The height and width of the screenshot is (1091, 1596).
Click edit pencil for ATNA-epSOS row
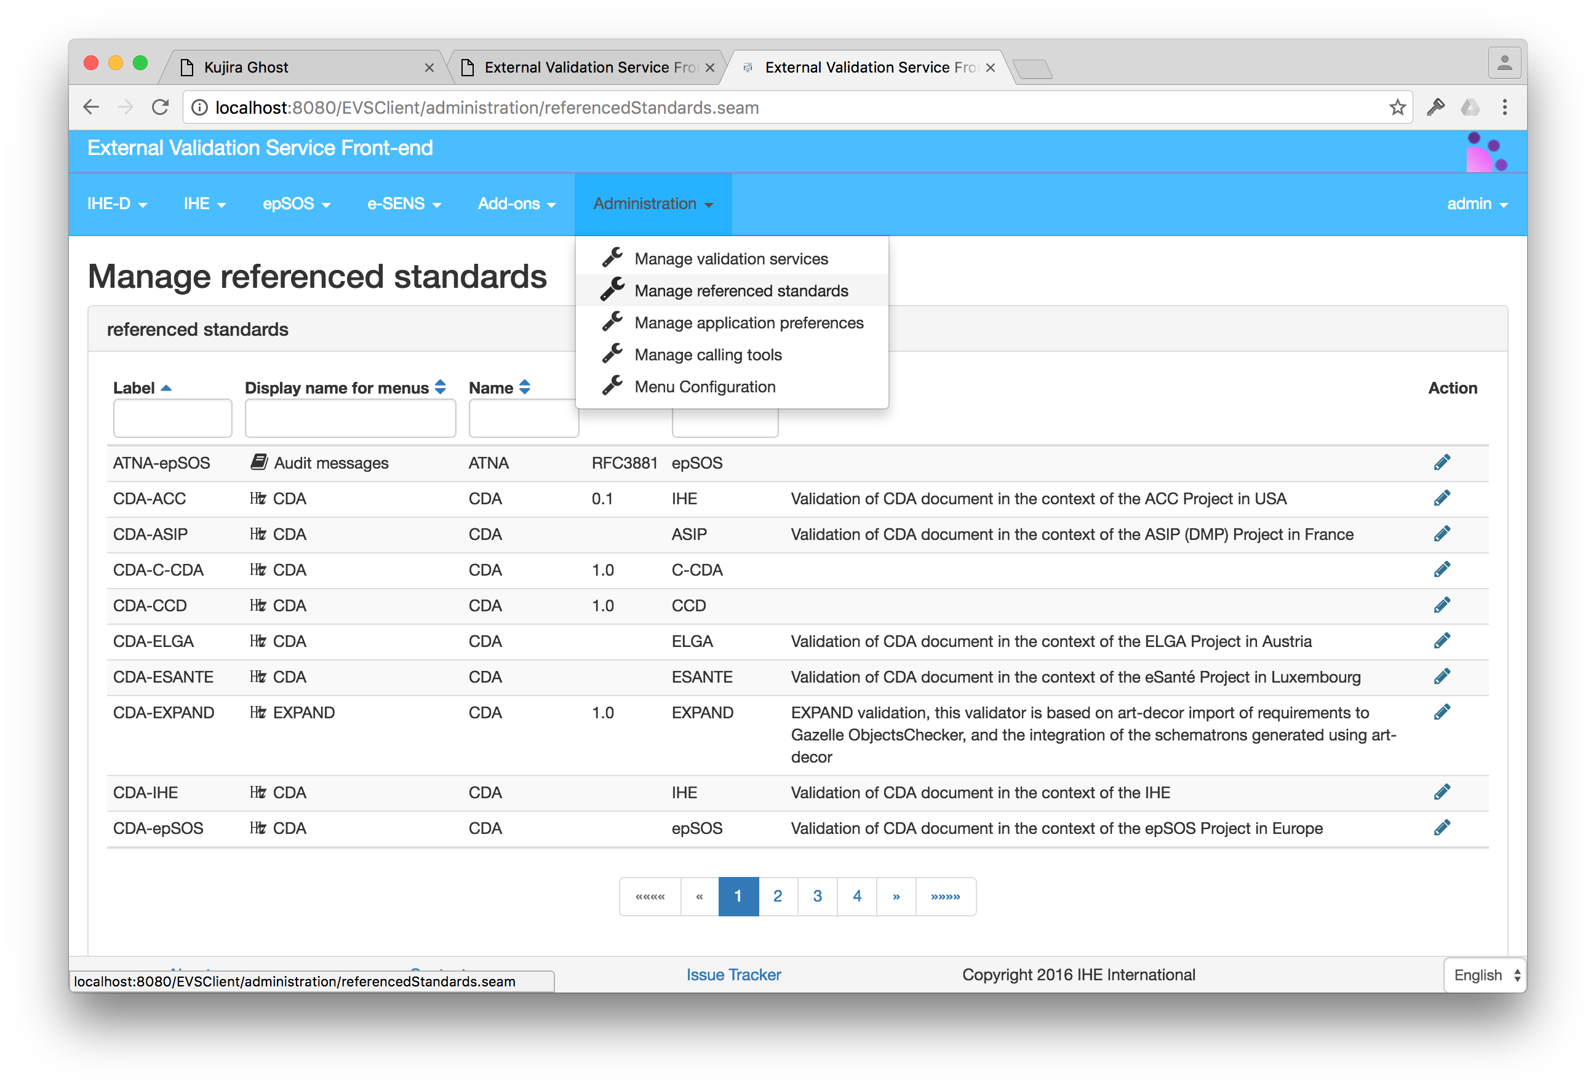[x=1442, y=462]
